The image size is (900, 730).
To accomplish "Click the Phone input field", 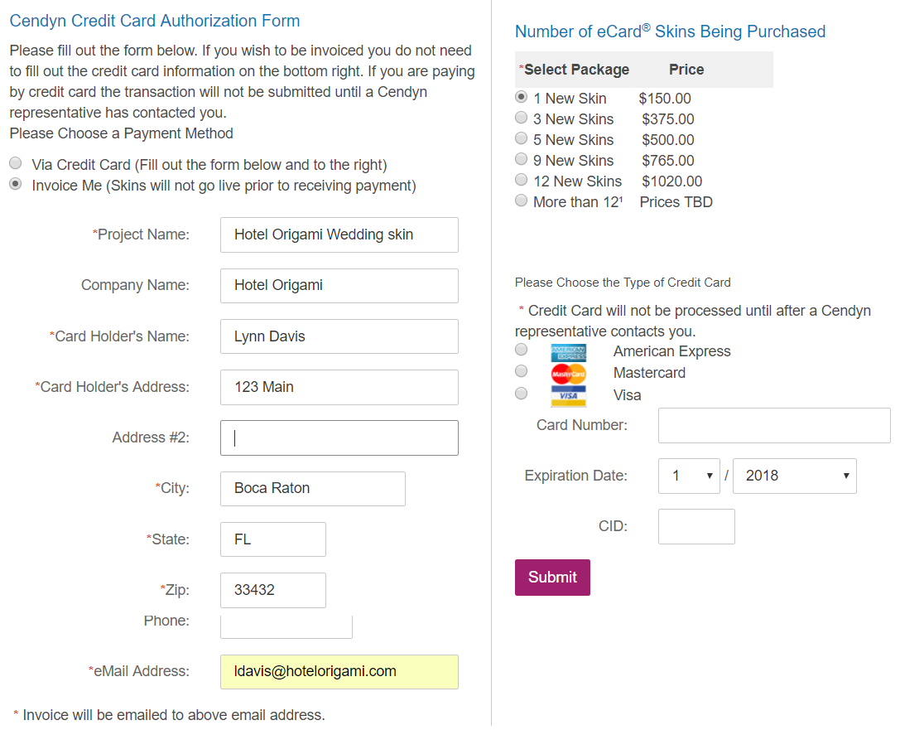I will (286, 626).
